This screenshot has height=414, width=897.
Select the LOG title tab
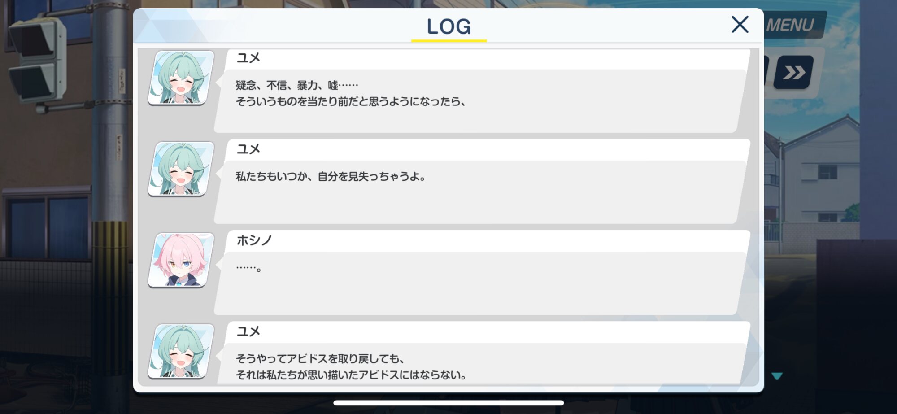[448, 26]
